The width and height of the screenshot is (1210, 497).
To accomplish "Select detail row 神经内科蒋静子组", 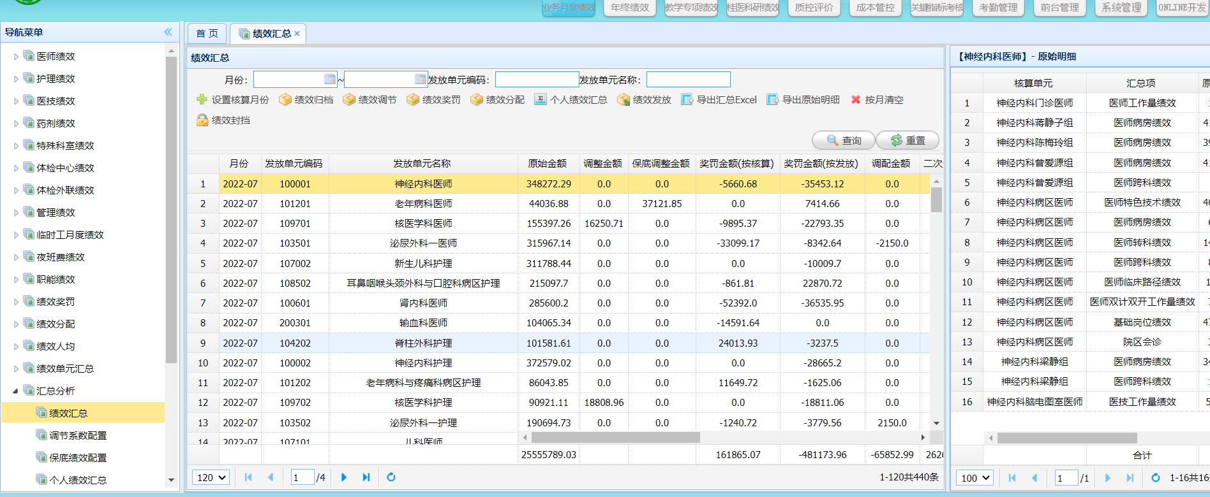I will pyautogui.click(x=1080, y=123).
